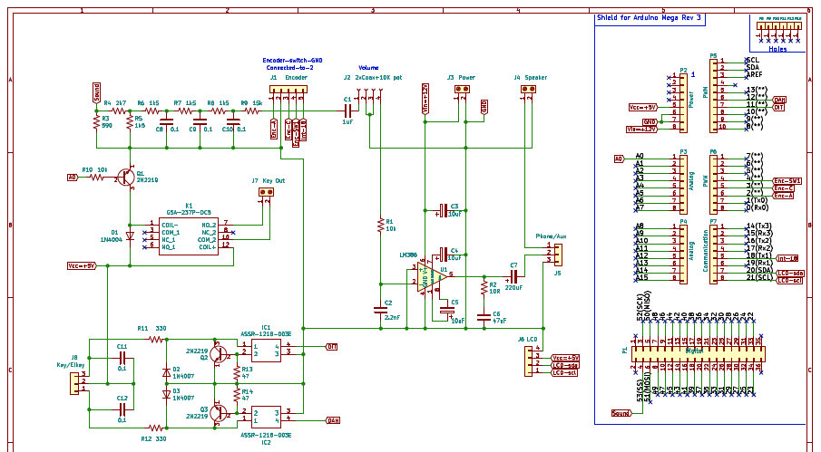Click the J6 LCD connector

pyautogui.click(x=529, y=363)
